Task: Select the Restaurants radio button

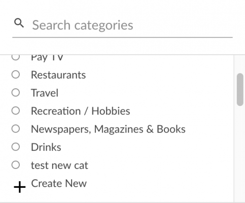Action: [16, 75]
